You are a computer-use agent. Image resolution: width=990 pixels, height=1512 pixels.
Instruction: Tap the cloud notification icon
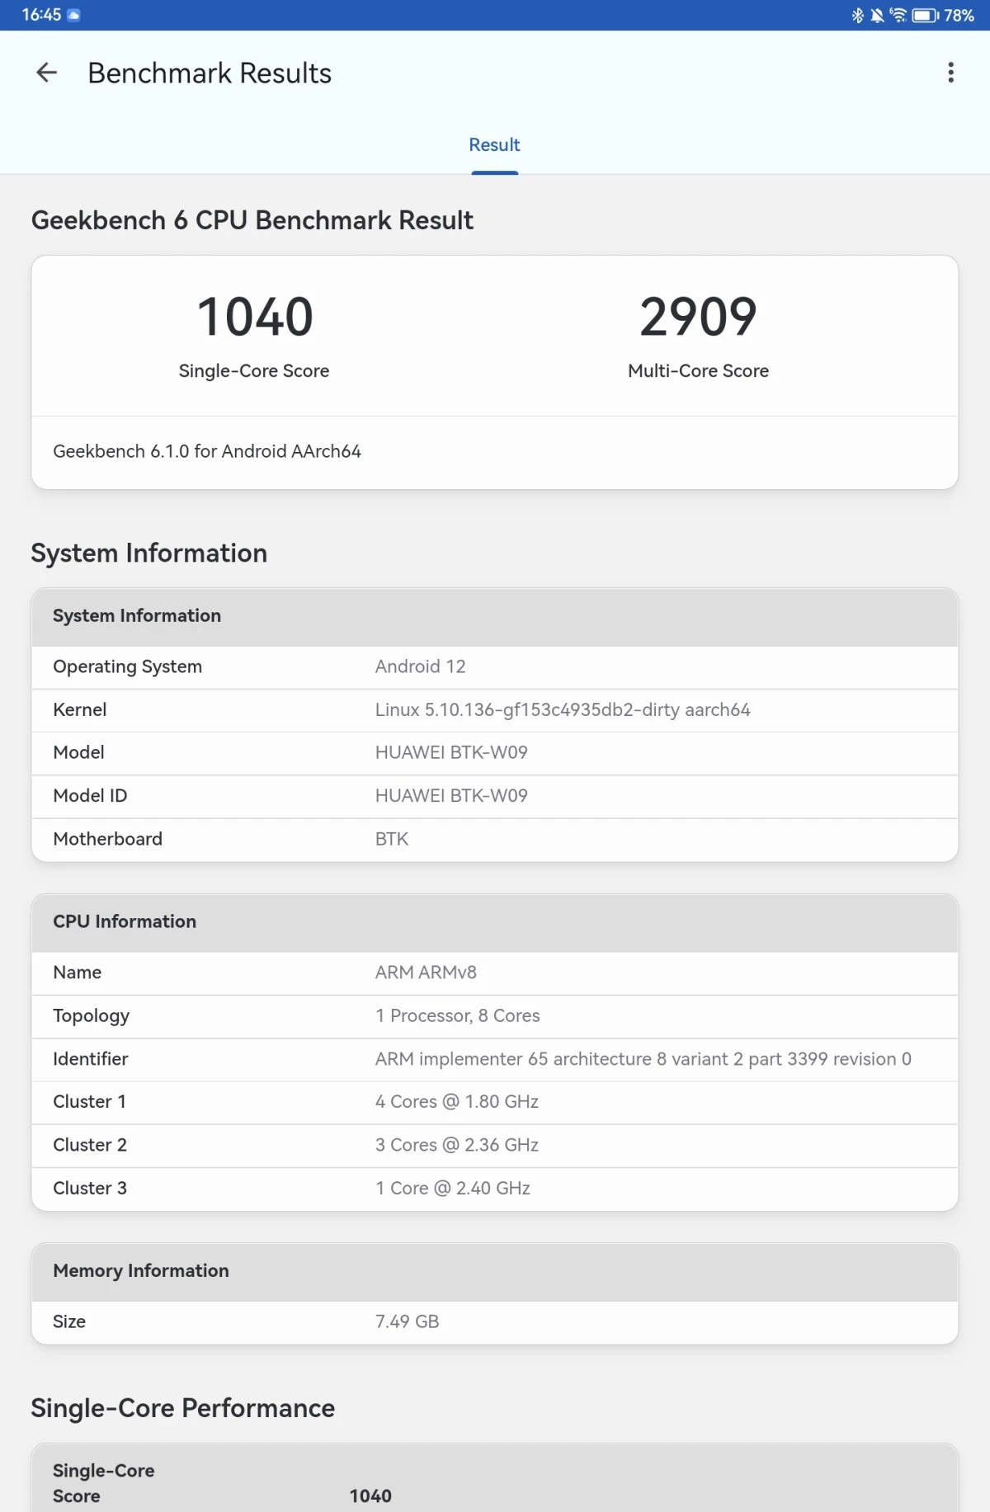click(73, 15)
